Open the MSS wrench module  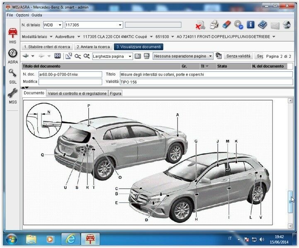click(12, 96)
